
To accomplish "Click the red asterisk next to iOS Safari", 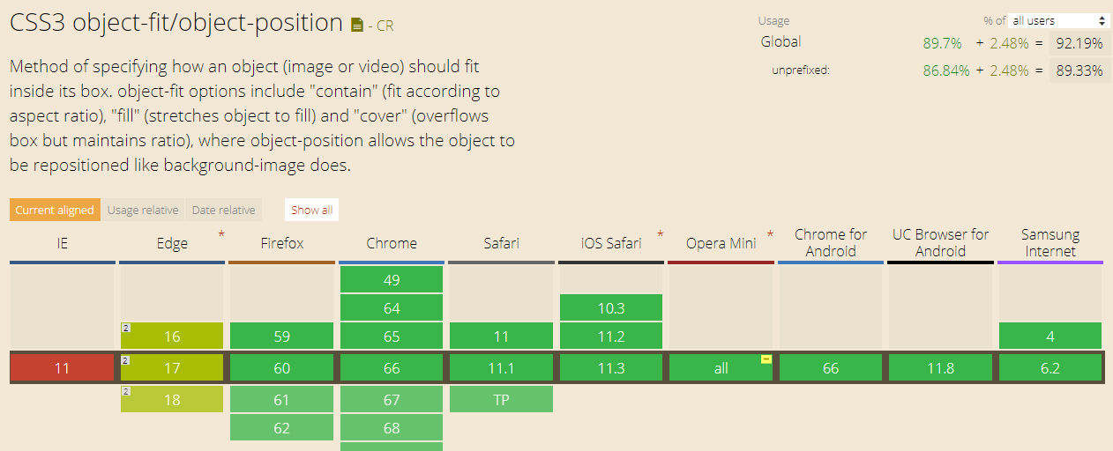I will pos(660,234).
